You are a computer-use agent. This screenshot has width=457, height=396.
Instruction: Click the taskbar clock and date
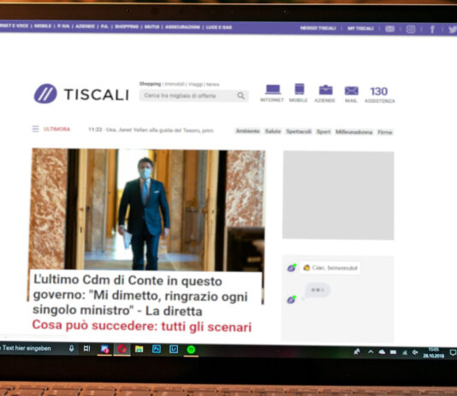434,352
